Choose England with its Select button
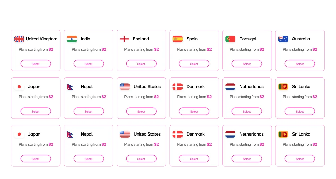The image size is (336, 179). tap(141, 64)
